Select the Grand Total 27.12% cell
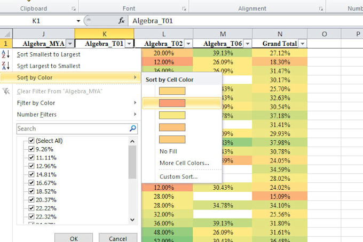The image size is (363, 242). 280,53
